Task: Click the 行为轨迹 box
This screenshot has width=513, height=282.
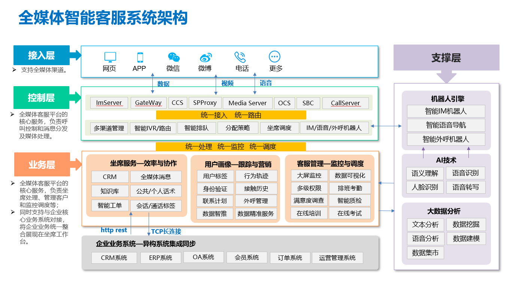Action: pos(256,176)
